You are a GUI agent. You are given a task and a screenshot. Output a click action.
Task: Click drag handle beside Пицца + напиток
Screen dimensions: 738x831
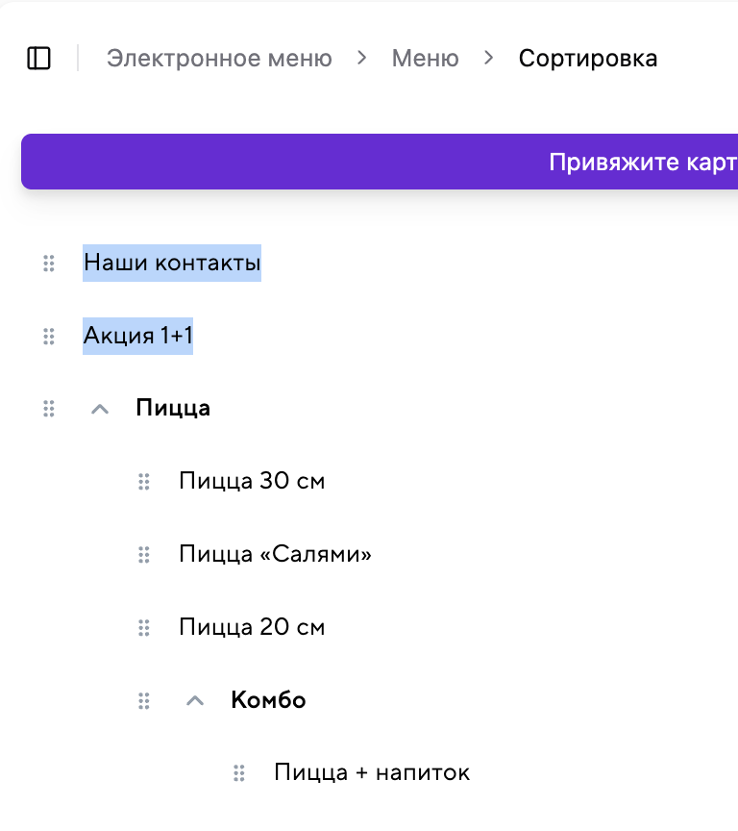pos(239,773)
